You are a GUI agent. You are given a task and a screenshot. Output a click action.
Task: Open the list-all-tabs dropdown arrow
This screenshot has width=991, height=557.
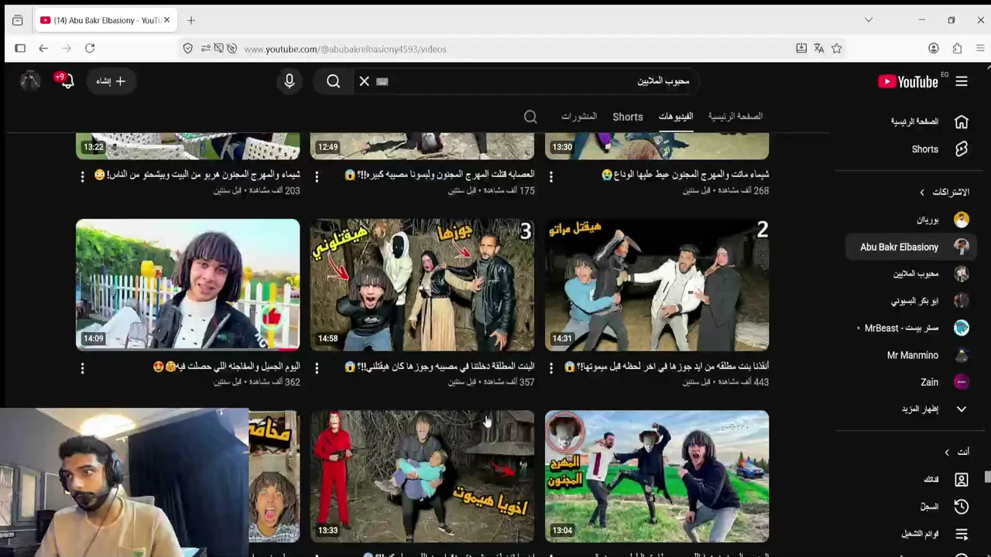[x=869, y=20]
